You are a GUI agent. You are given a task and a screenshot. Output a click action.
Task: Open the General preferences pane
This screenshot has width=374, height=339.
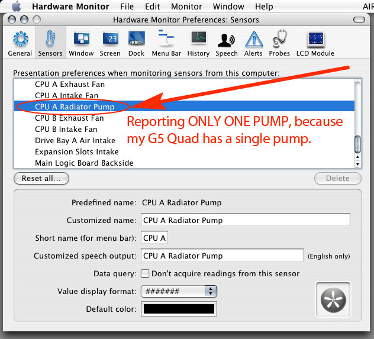(x=20, y=44)
